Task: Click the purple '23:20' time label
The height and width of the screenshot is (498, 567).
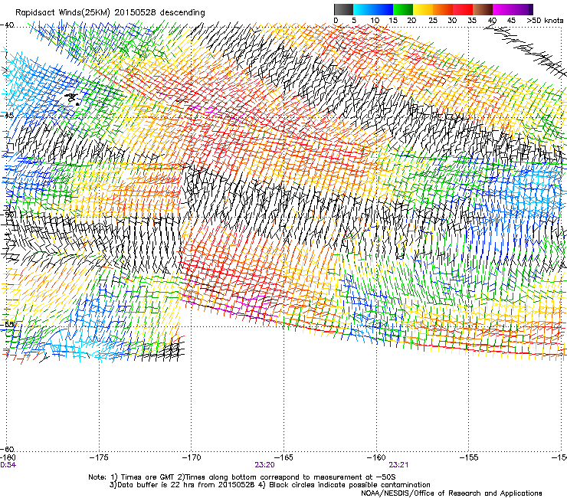Action: 264,465
